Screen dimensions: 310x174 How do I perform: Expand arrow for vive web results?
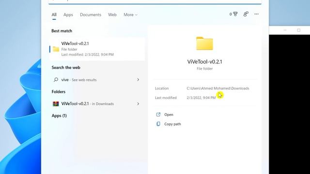[x=138, y=80]
